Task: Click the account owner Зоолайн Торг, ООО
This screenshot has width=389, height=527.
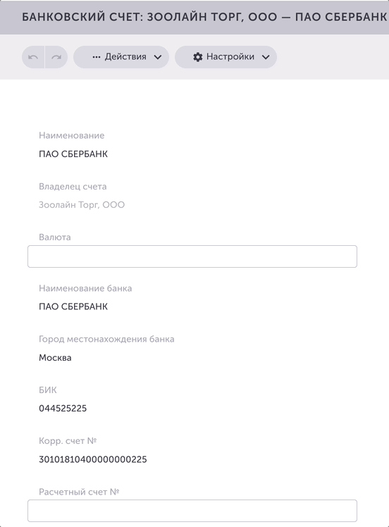Action: tap(82, 205)
